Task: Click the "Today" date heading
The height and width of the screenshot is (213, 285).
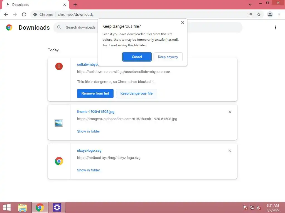Action: click(x=53, y=50)
